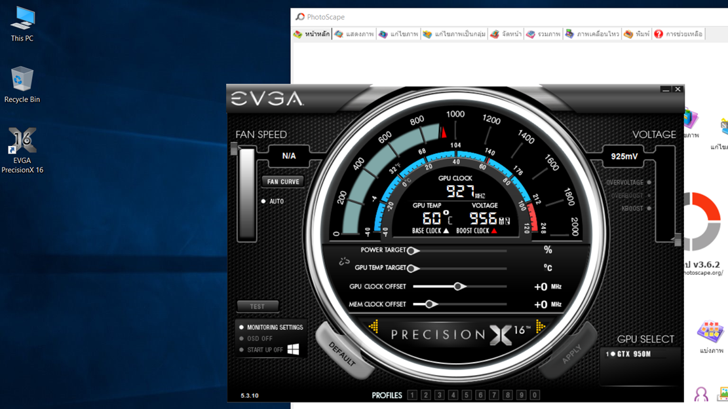Click the Power Target slider handle
728x409 pixels.
[x=412, y=251]
